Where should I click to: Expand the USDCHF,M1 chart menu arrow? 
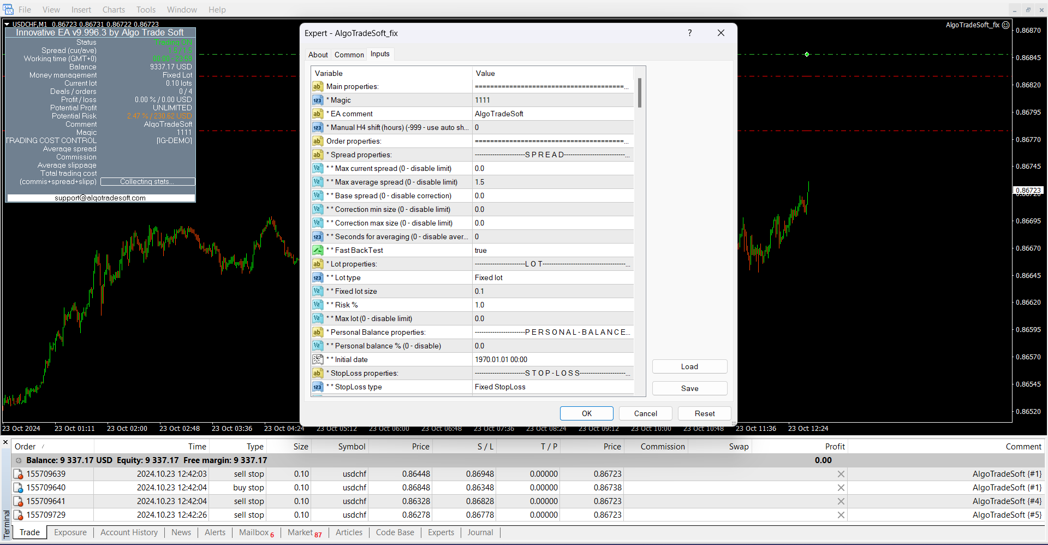(7, 25)
